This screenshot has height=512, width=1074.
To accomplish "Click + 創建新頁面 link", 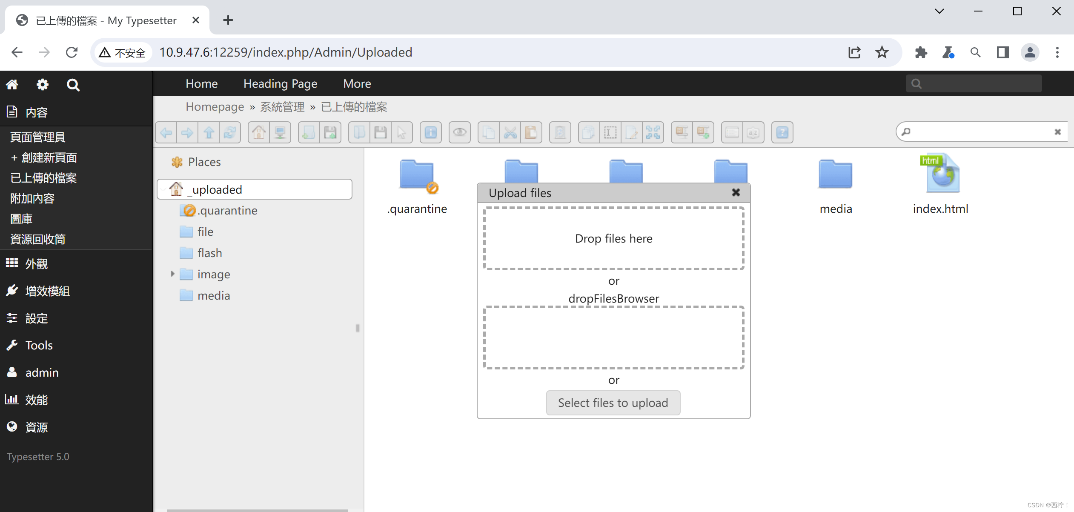I will click(43, 157).
